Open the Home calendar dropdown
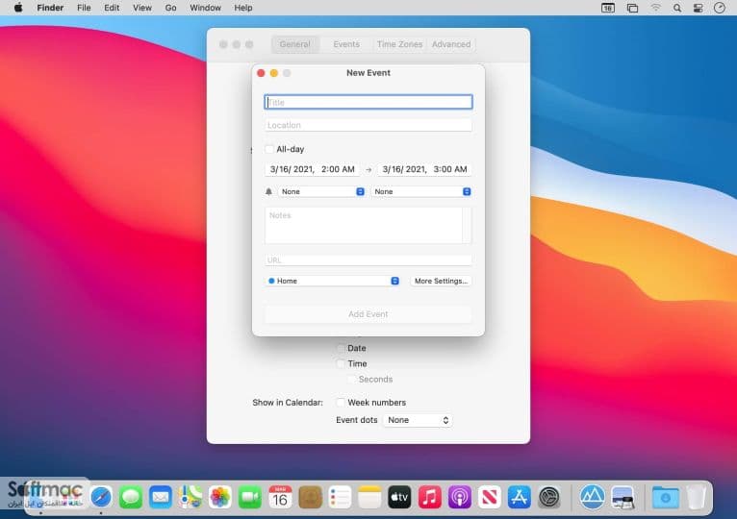Screen dimensions: 737x519 332,281
